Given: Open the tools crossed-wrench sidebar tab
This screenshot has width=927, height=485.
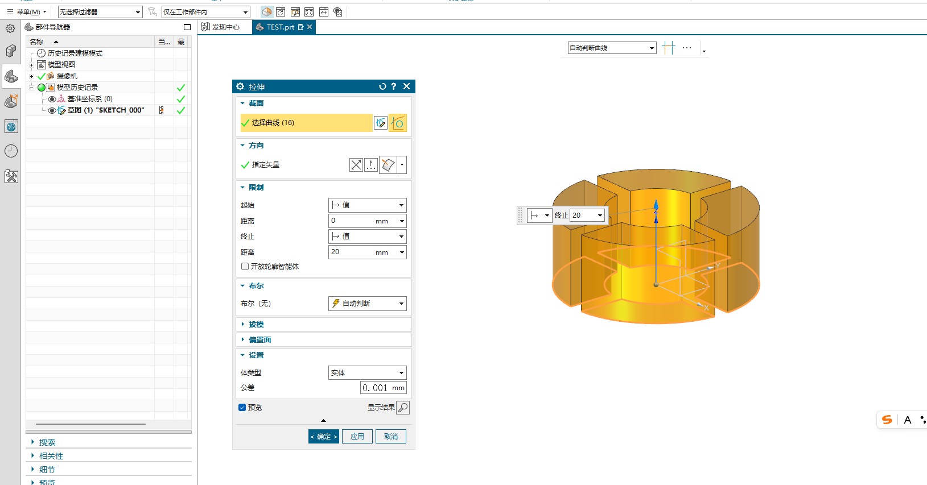Looking at the screenshot, I should pos(11,176).
